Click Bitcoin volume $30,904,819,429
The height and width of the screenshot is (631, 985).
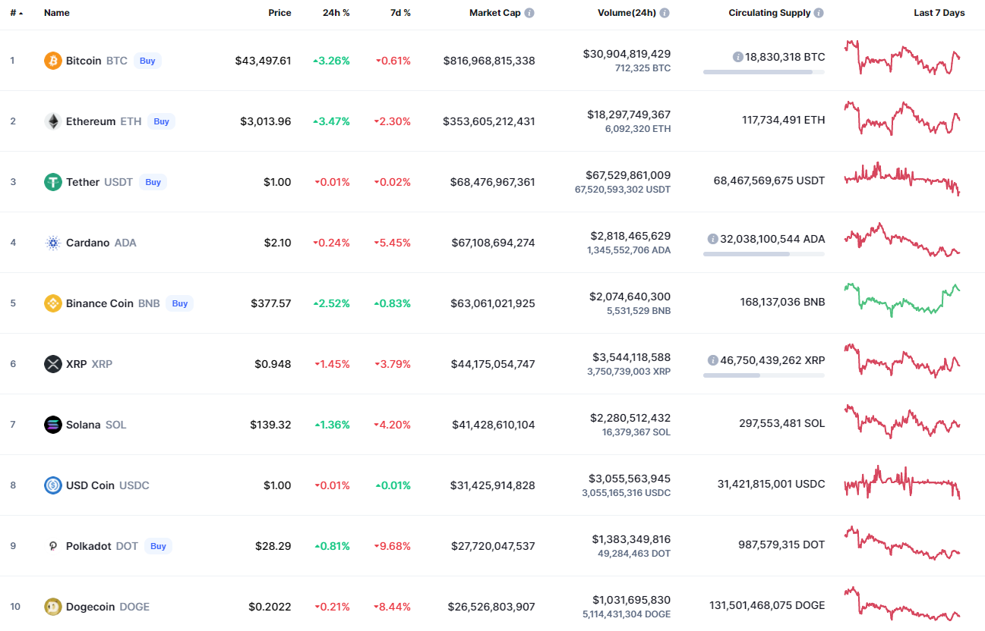tap(627, 54)
